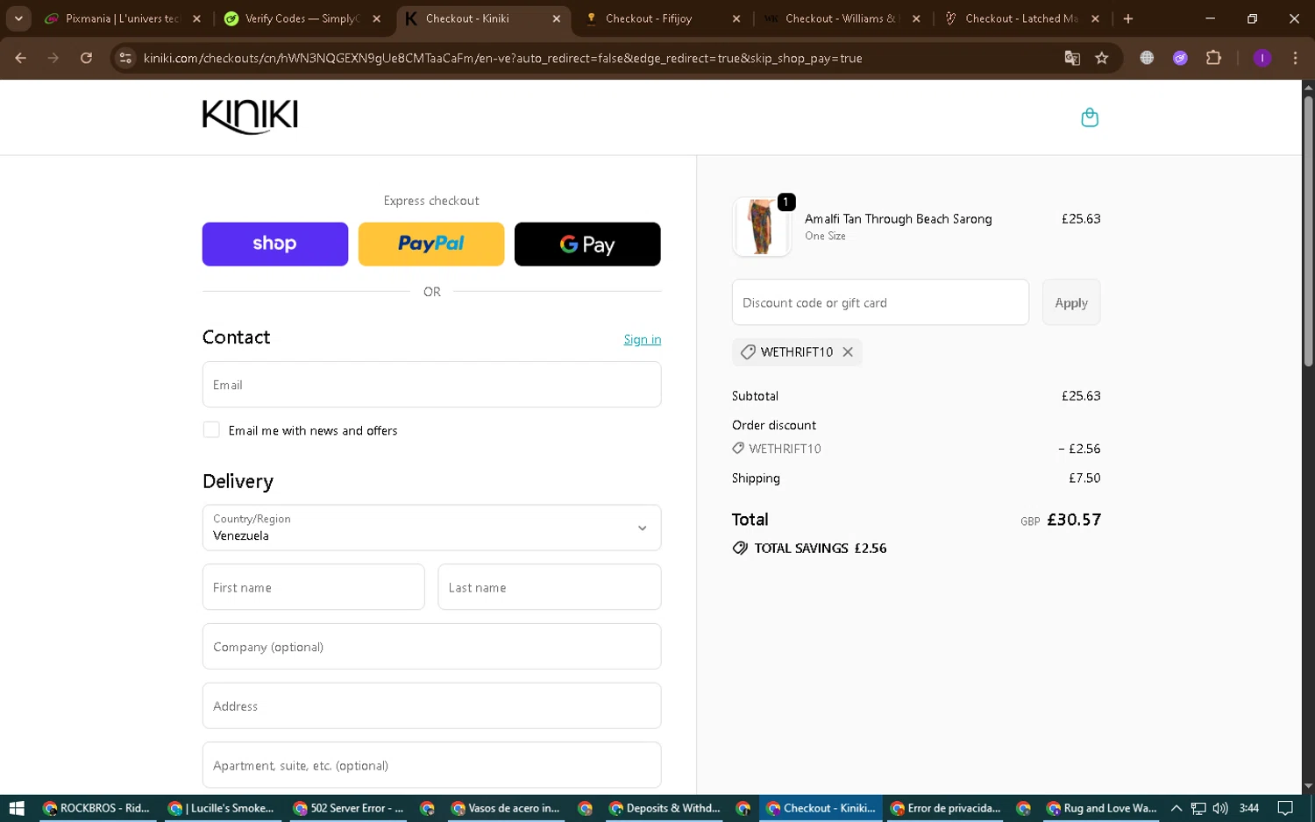Click the translate page icon in address bar
1315x822 pixels.
coord(1072,58)
